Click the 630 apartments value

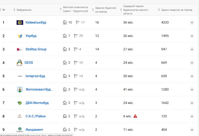pyautogui.click(x=164, y=76)
